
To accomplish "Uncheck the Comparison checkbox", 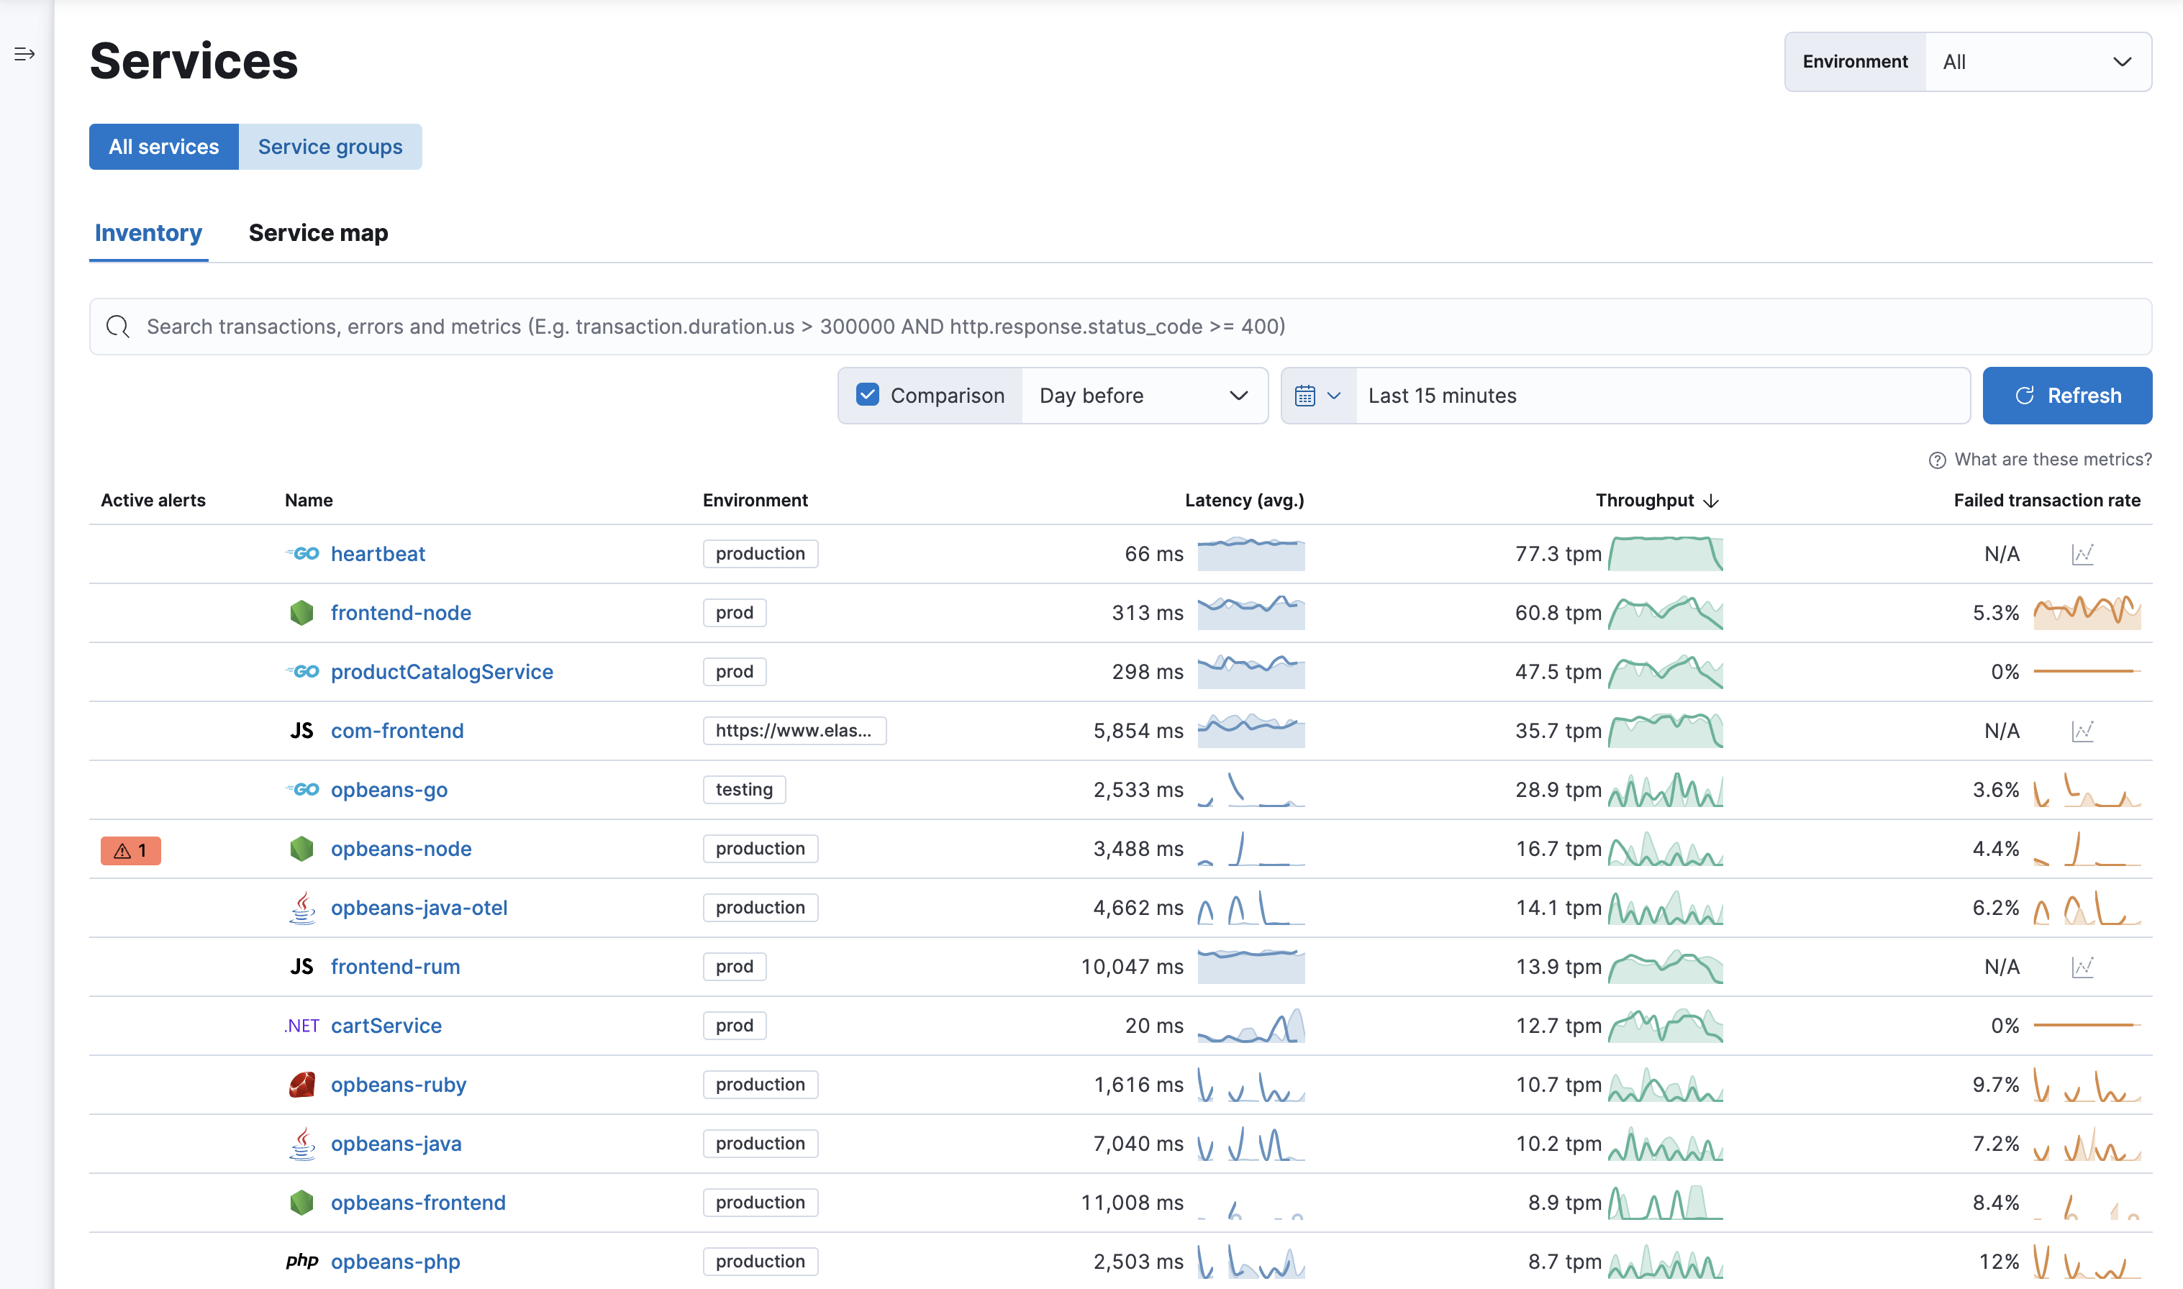I will (867, 394).
